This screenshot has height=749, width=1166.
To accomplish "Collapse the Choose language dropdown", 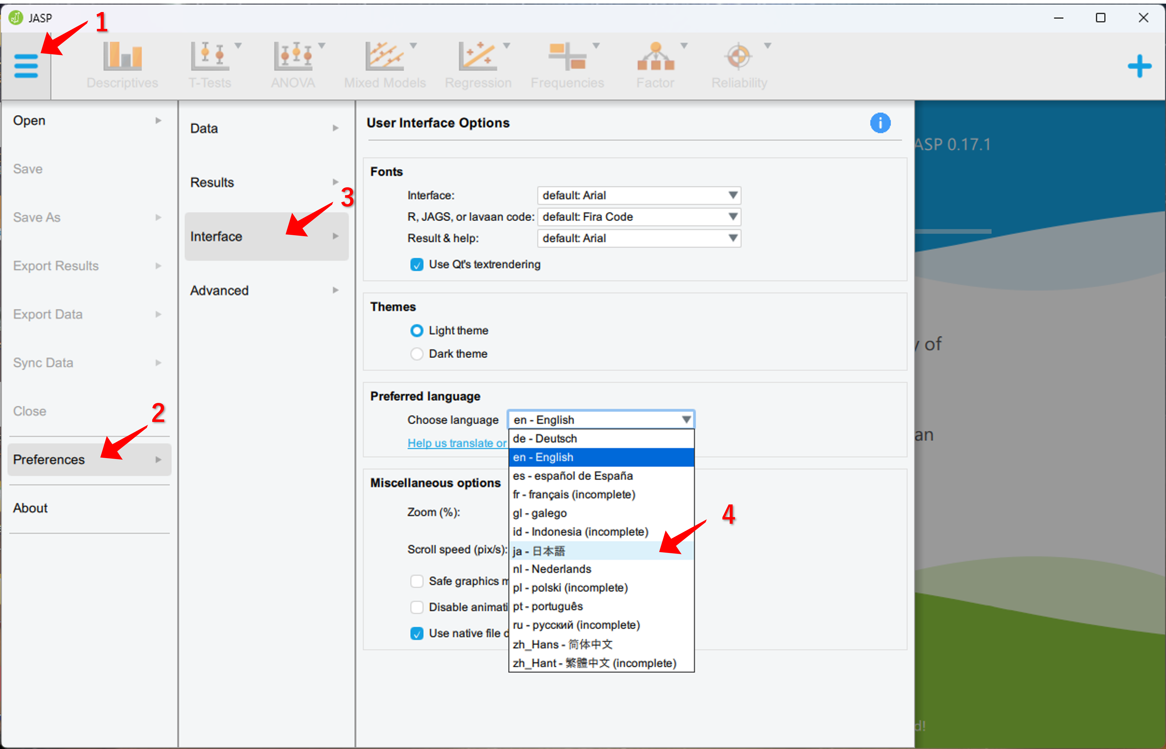I will pos(601,420).
